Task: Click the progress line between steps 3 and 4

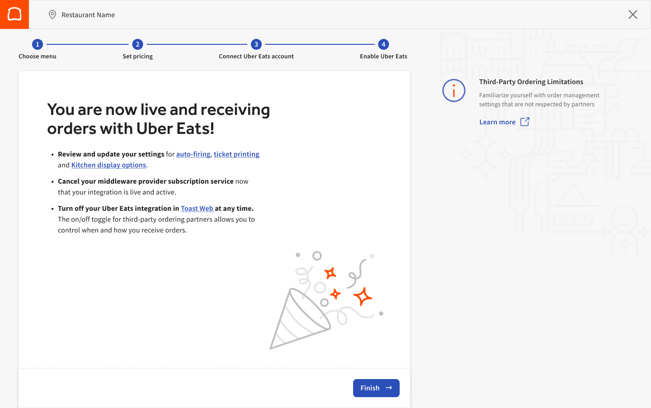Action: point(320,44)
